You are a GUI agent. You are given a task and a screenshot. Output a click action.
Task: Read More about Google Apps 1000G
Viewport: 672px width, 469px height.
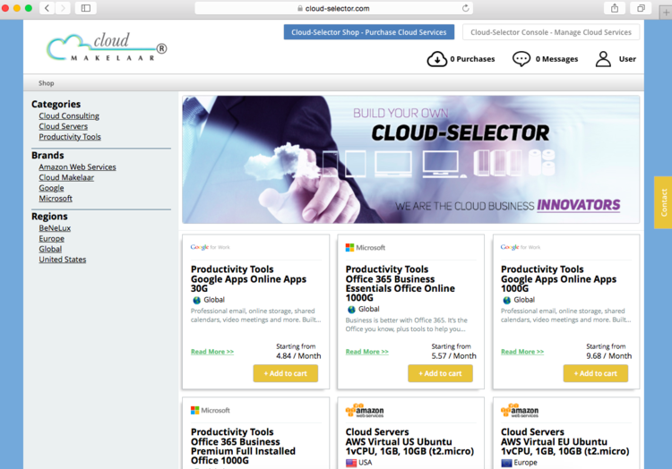[x=522, y=352]
